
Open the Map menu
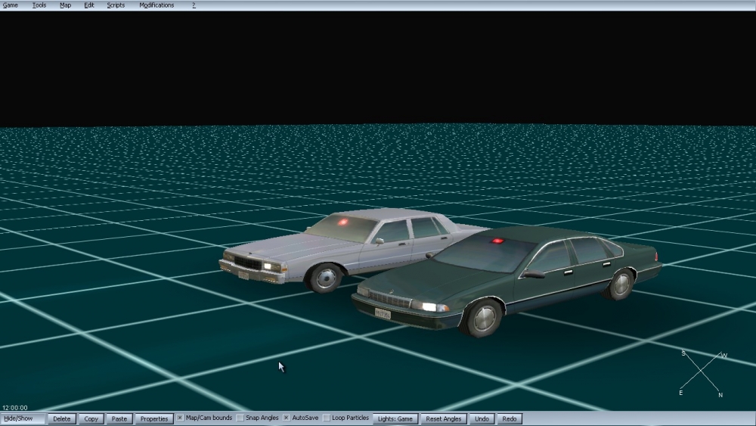tap(66, 5)
